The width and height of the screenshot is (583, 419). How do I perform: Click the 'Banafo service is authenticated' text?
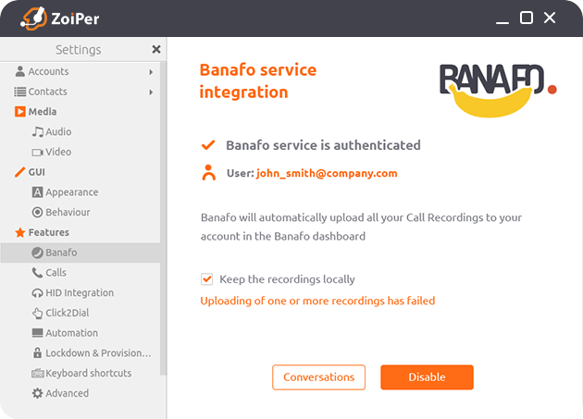(x=323, y=145)
